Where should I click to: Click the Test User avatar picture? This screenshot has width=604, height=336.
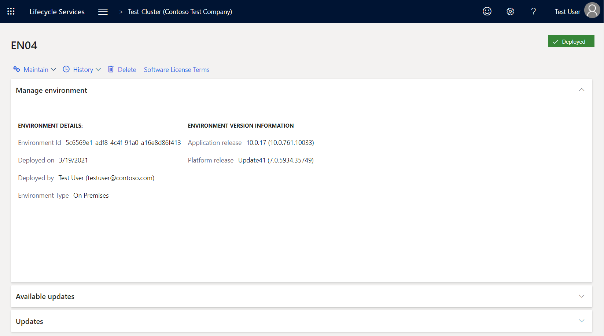click(592, 10)
